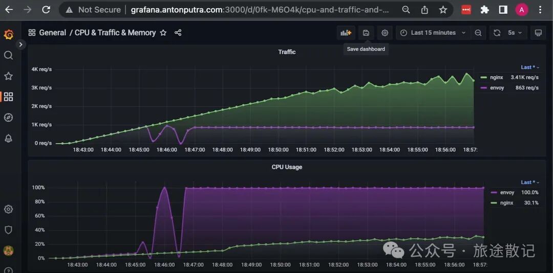Screen dimensions: 553x273
Task: Open the address bar zoom magnifier icon
Action: pos(406,10)
